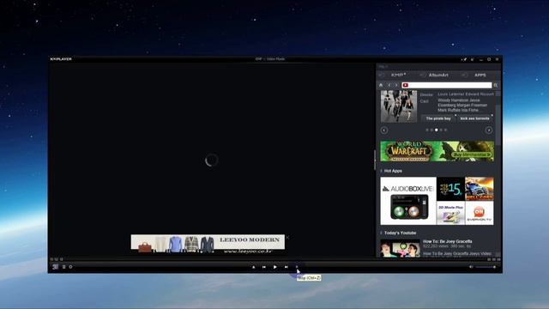Click the home icon in side browser

tap(381, 85)
